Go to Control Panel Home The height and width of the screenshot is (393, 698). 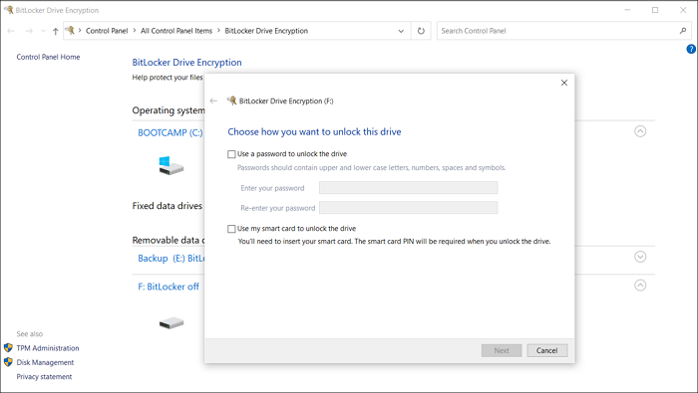click(48, 57)
